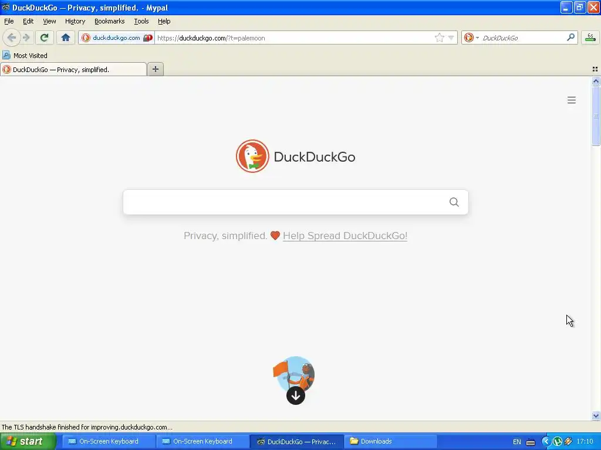Open the Downloads folder taskbar item
Image resolution: width=601 pixels, height=450 pixels.
click(390, 442)
